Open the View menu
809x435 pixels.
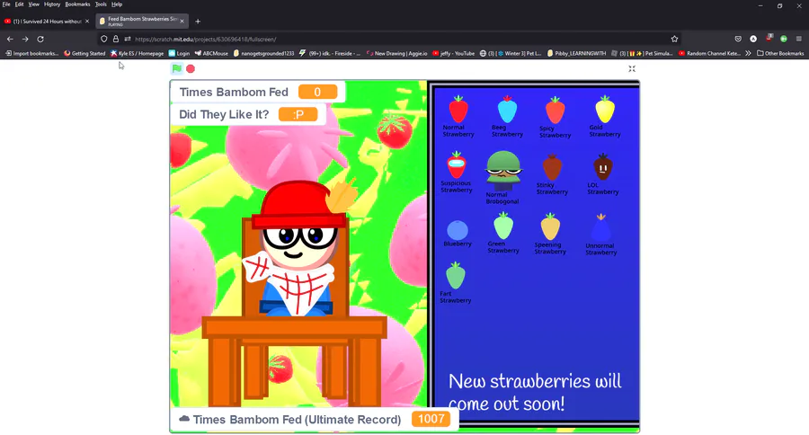[33, 4]
